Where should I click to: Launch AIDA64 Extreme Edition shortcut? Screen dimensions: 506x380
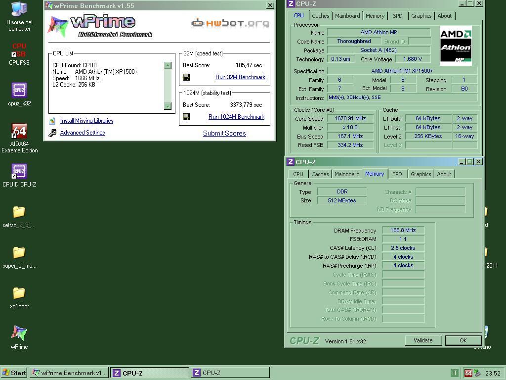[x=19, y=138]
